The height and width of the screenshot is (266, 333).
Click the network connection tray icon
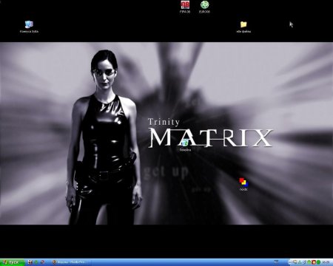coord(300,262)
